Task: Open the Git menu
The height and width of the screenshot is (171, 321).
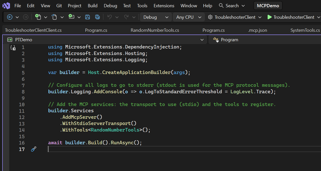Action: click(59, 5)
